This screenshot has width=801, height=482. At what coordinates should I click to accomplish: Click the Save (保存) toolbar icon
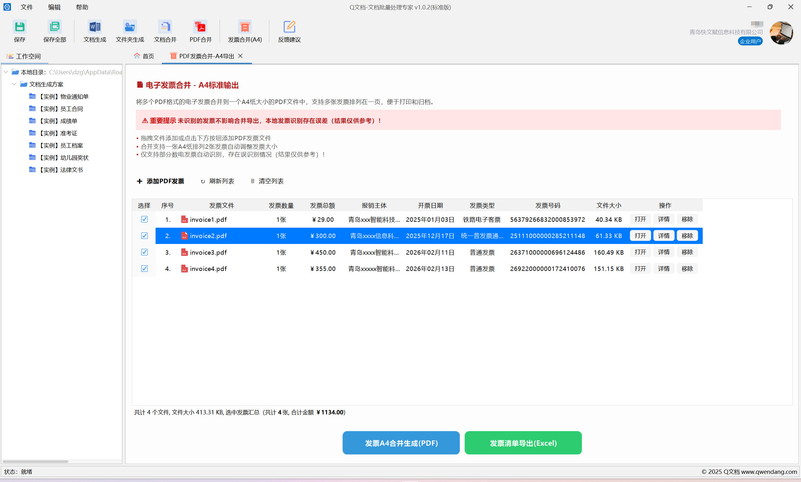tap(19, 27)
